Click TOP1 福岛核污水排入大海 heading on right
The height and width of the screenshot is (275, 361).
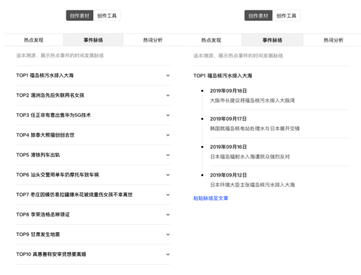click(x=223, y=76)
